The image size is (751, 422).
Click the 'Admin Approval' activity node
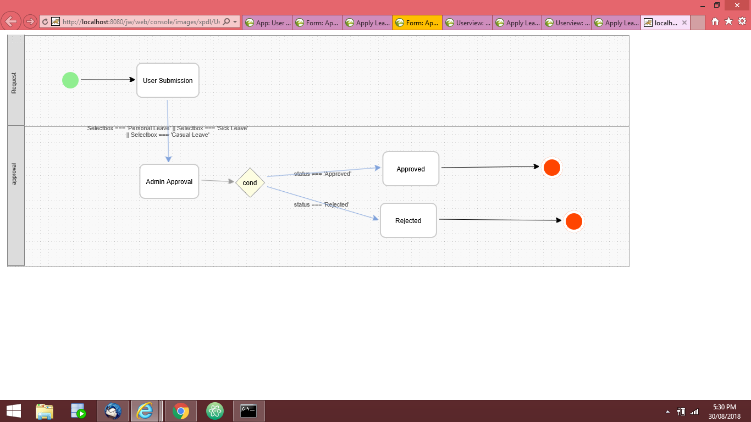click(169, 181)
